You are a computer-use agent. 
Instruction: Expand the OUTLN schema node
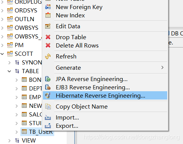2,19
